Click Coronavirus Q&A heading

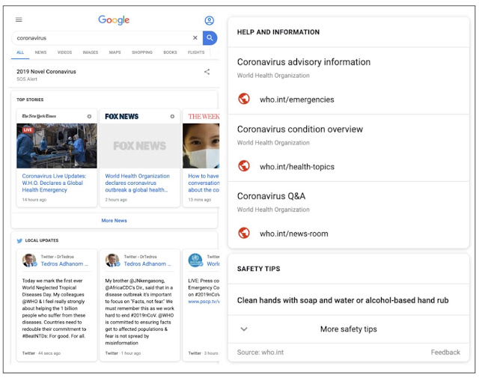pyautogui.click(x=271, y=196)
